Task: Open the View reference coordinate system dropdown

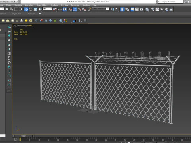Action: click(x=47, y=9)
